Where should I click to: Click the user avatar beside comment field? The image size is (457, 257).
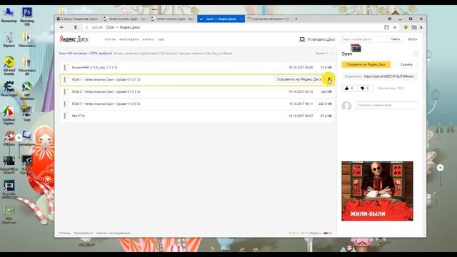(346, 106)
